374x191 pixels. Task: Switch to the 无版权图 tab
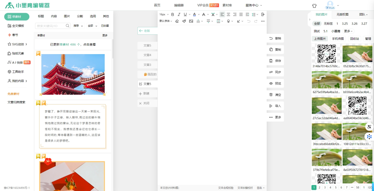342,14
